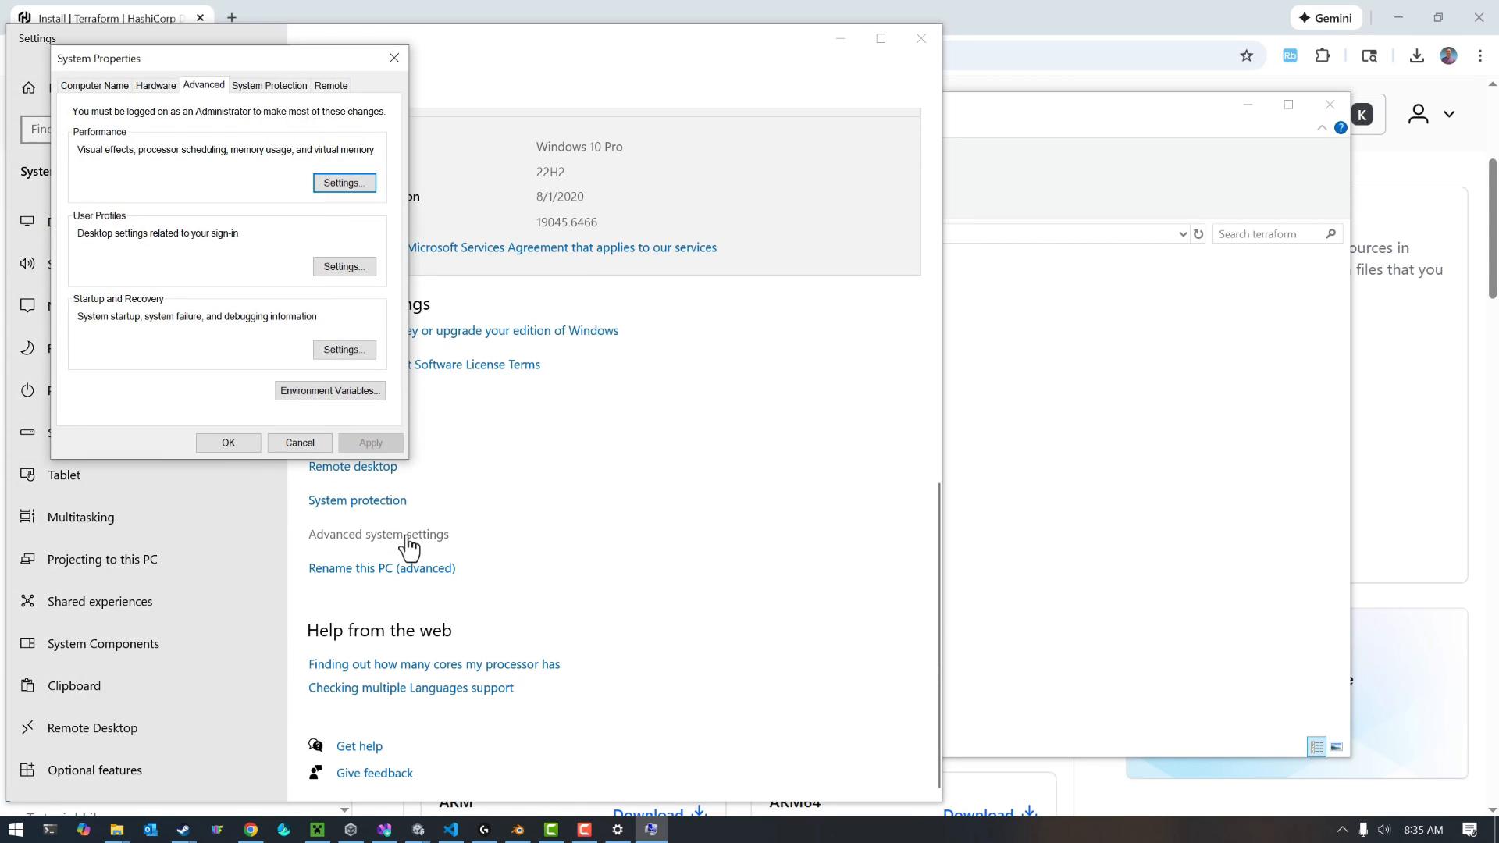Screen dimensions: 1499x843
Task: Bookmark this page with star icon
Action: point(1247,55)
